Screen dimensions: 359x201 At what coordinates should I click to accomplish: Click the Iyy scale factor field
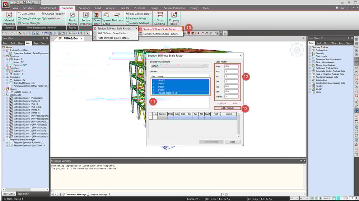point(231,87)
